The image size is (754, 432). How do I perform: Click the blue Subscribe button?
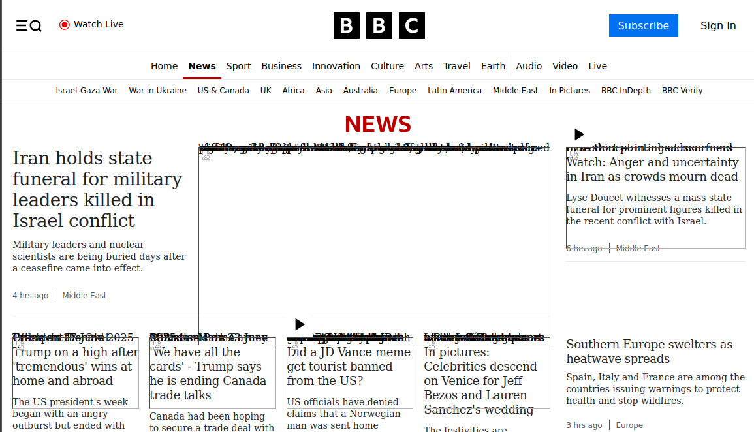click(x=644, y=25)
